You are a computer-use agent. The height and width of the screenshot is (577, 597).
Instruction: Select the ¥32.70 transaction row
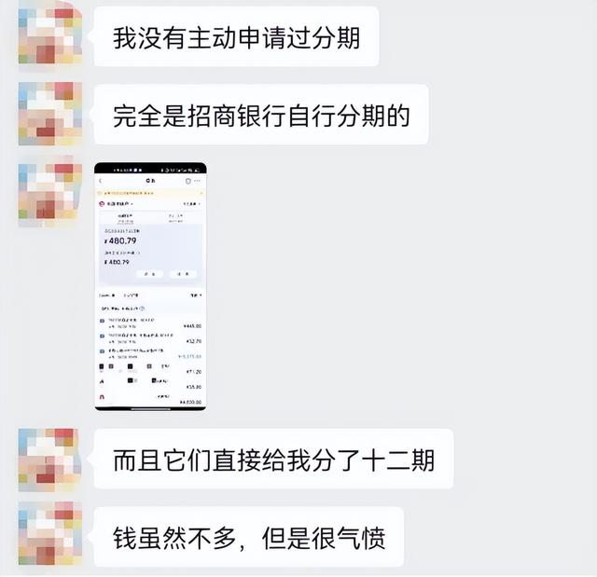[150, 338]
